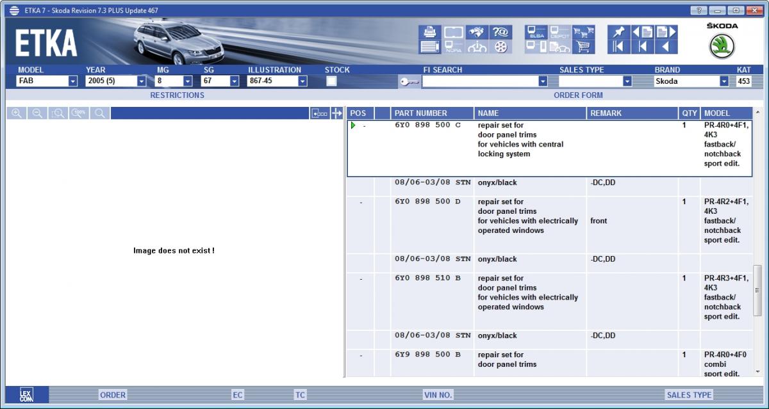Go to previous page document icon
The height and width of the screenshot is (409, 769).
click(x=643, y=32)
